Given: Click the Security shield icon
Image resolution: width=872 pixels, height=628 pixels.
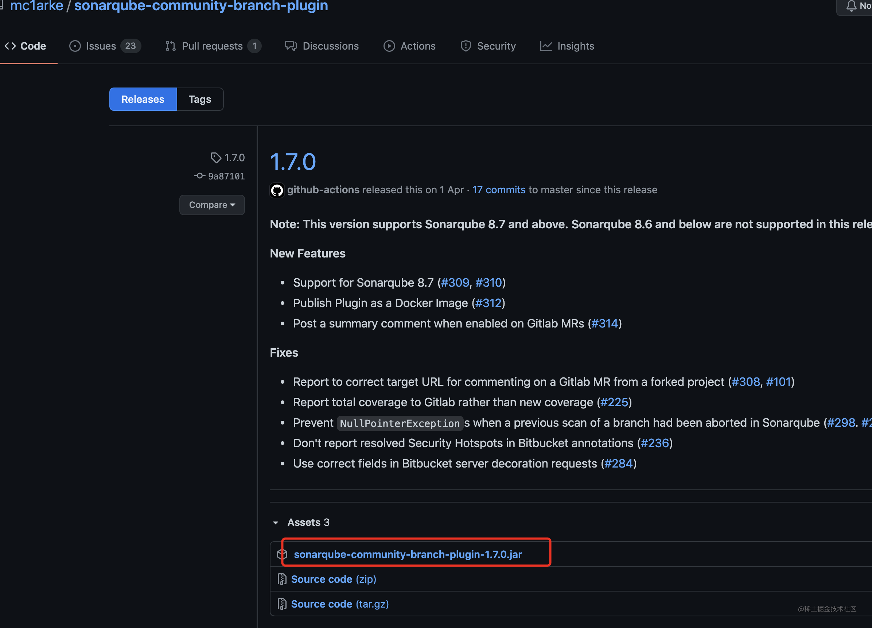Looking at the screenshot, I should pyautogui.click(x=466, y=46).
